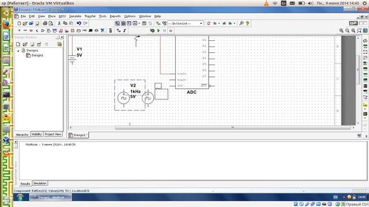Viewport: 369px width, 207px height.
Task: Toggle the full screen view icon
Action: coord(365,30)
